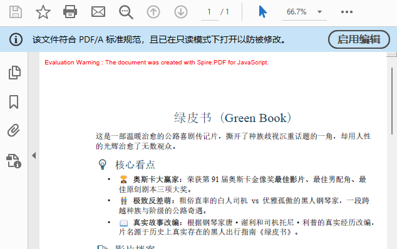Select the arrow selection tool
Image resolution: width=397 pixels, height=249 pixels.
click(262, 12)
